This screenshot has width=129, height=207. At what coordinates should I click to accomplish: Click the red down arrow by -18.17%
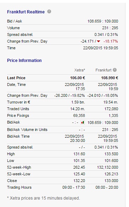point(98,41)
